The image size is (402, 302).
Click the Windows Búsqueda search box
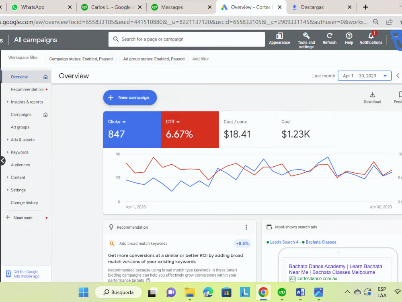pyautogui.click(x=118, y=292)
